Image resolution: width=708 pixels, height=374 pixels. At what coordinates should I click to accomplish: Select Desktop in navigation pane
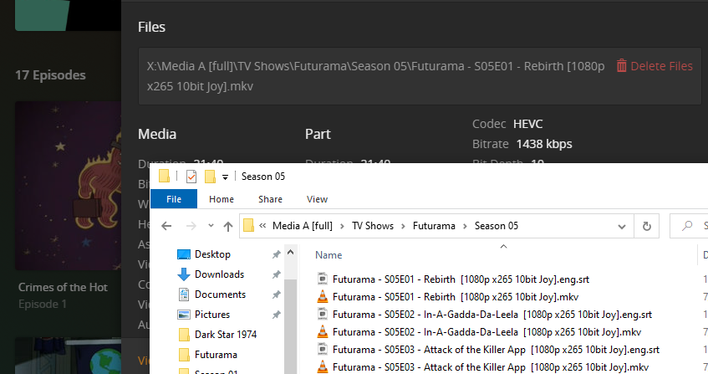pos(212,254)
